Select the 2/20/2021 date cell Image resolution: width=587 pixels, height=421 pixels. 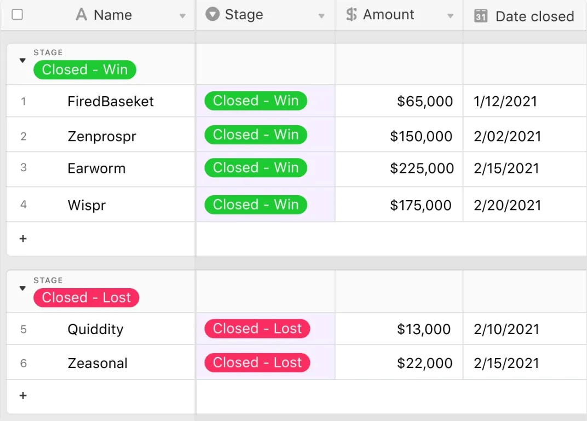click(x=525, y=204)
